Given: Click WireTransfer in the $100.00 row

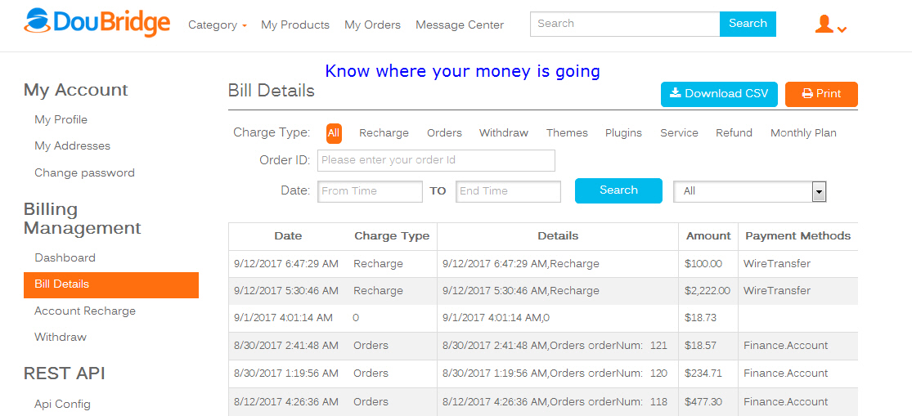Looking at the screenshot, I should 776,264.
